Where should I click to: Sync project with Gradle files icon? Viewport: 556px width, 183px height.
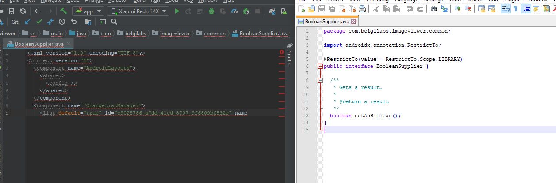tap(272, 11)
